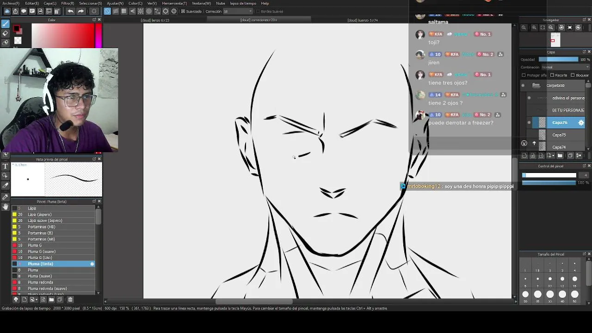The image size is (592, 333).
Task: Open the lapso de tiempo menu
Action: [244, 3]
